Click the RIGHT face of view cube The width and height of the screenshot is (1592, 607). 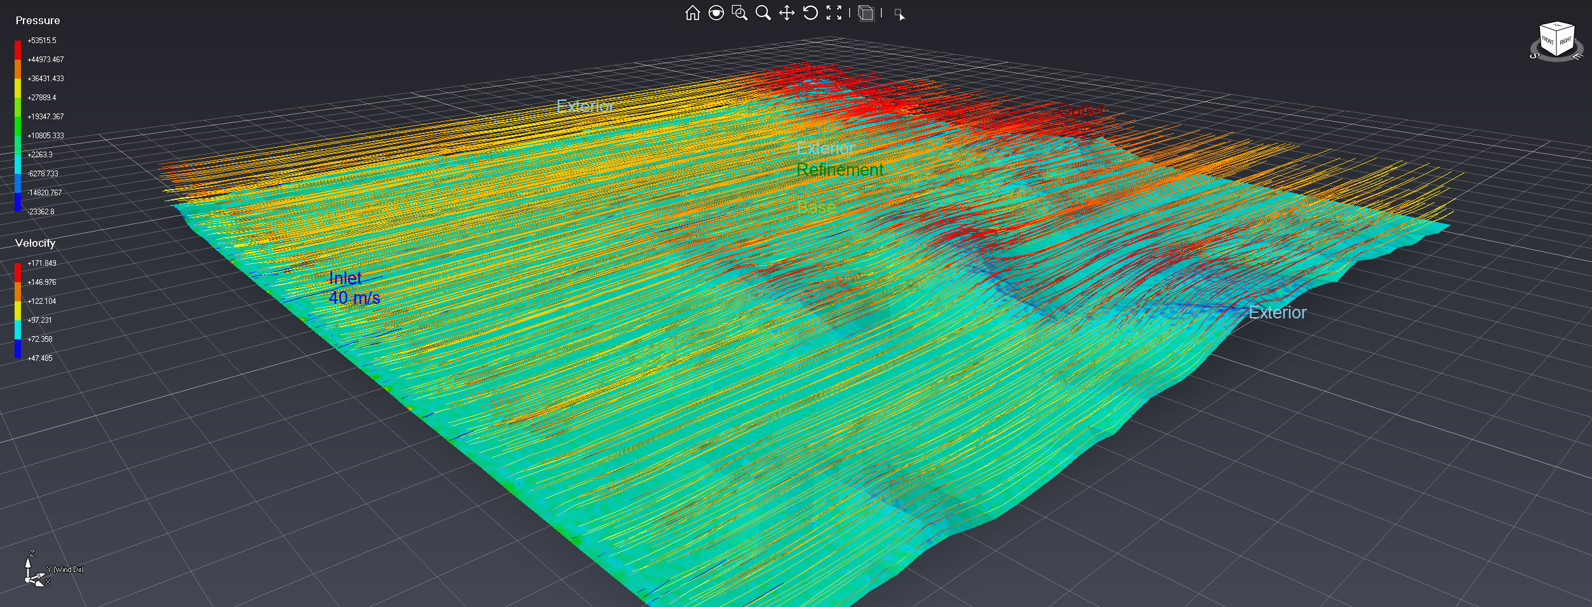1565,41
